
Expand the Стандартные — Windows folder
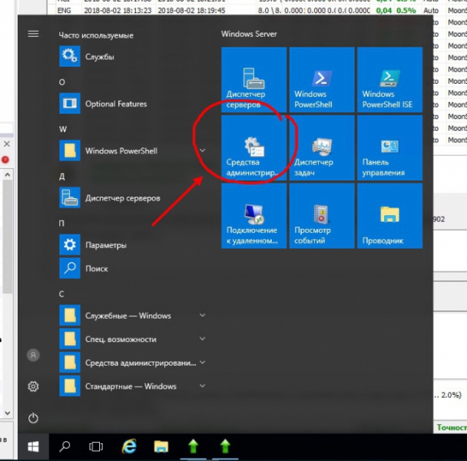pyautogui.click(x=202, y=386)
